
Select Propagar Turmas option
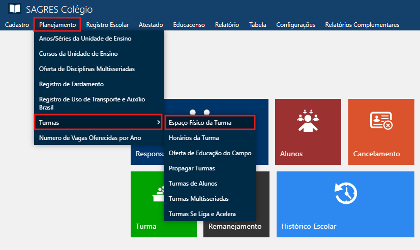[191, 168]
